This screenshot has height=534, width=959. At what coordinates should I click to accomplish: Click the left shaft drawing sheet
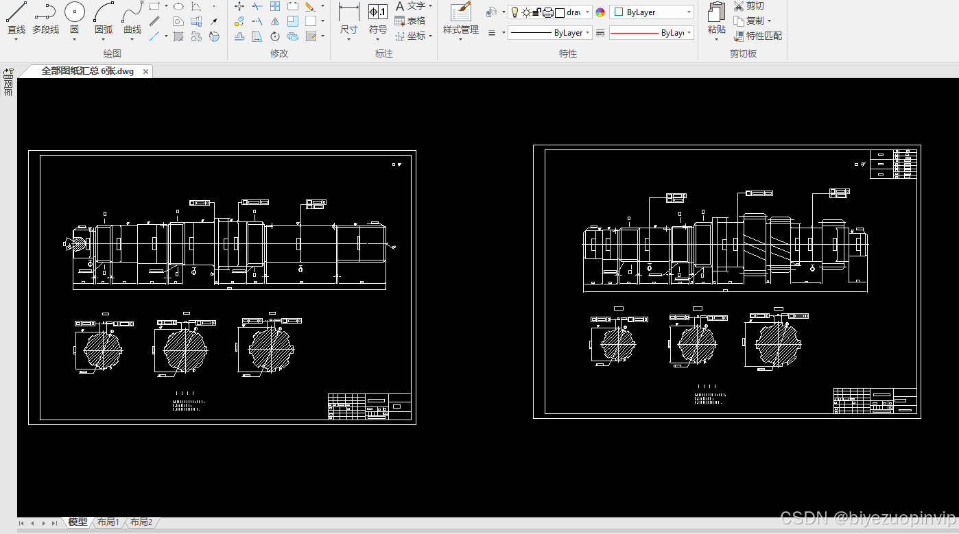[x=222, y=287]
